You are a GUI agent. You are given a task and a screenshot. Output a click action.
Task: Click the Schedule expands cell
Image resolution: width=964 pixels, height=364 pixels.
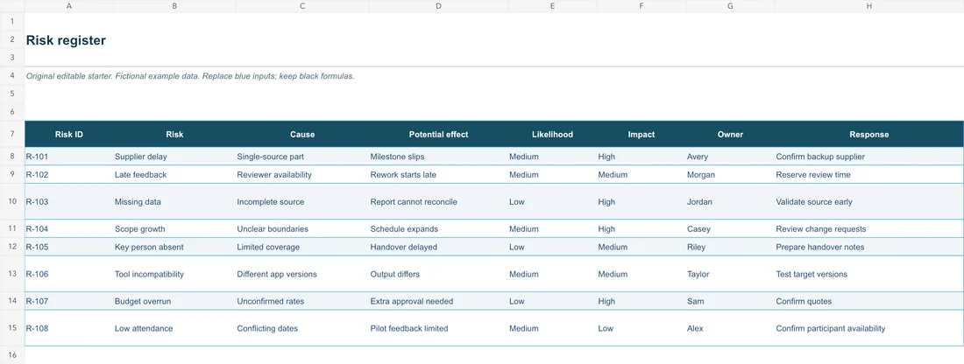[x=438, y=229]
